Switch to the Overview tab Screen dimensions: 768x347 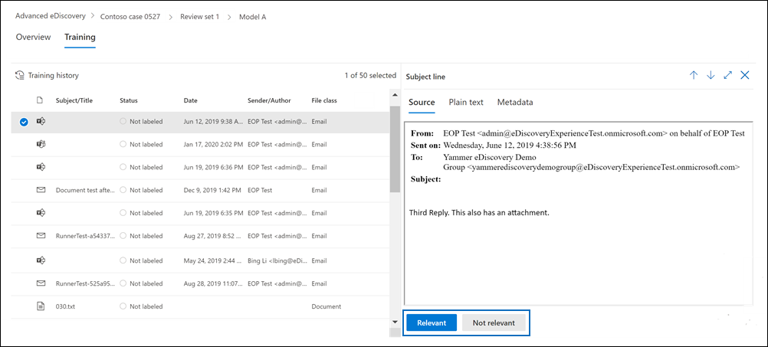click(33, 37)
